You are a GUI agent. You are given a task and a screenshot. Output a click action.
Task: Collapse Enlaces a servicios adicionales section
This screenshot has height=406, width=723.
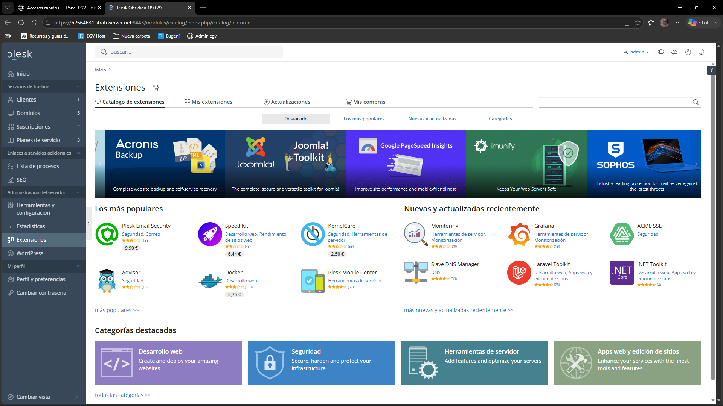click(78, 153)
